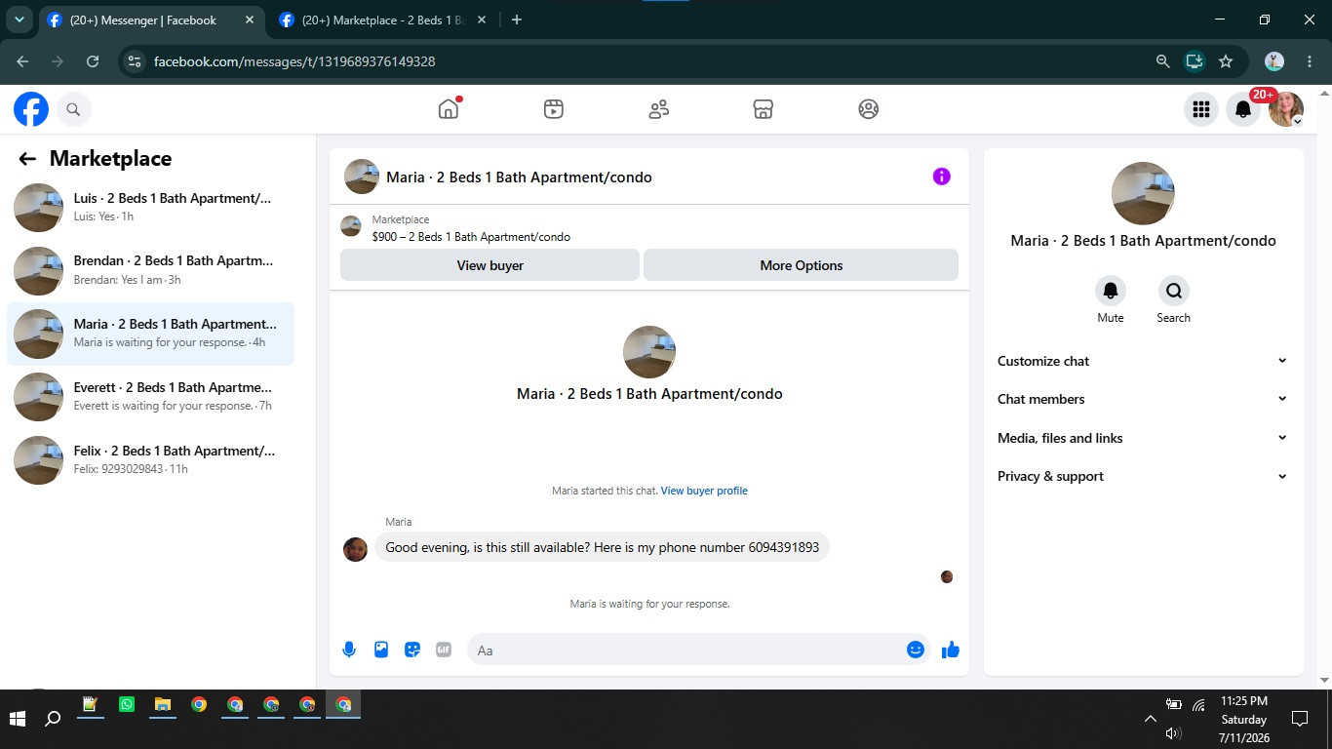The image size is (1332, 749).
Task: Open the Marketplace storefront icon
Action: [764, 109]
